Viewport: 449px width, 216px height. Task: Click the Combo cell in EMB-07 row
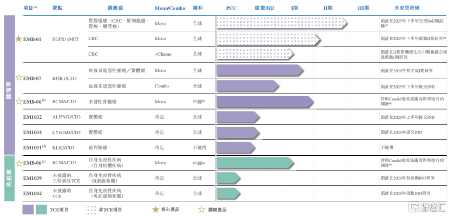tap(162, 86)
